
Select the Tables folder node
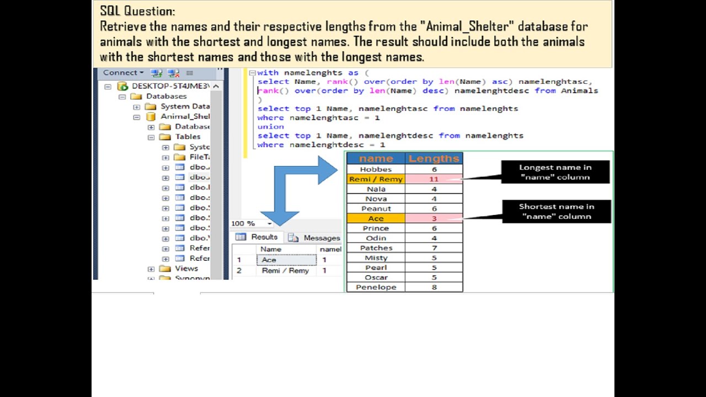pyautogui.click(x=188, y=137)
